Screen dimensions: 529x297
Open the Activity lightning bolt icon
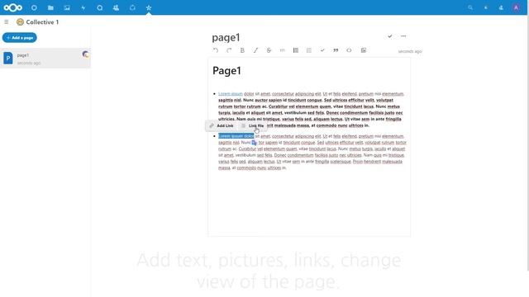click(x=83, y=7)
